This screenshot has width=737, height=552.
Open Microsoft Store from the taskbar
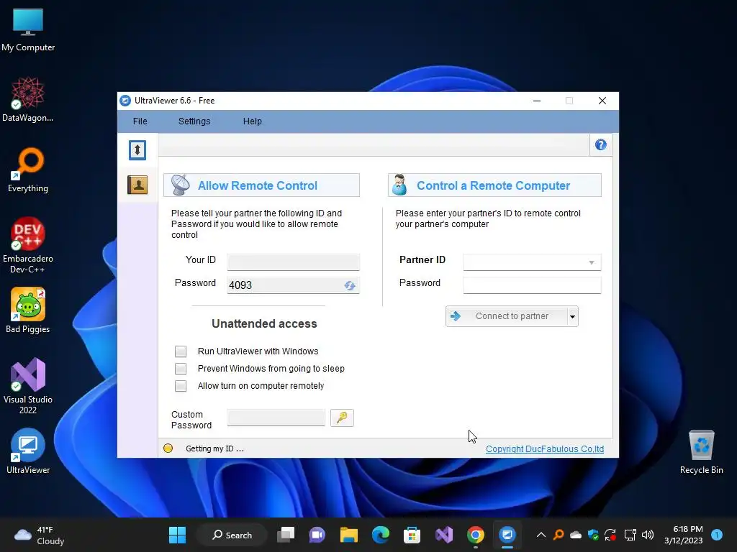coord(412,535)
